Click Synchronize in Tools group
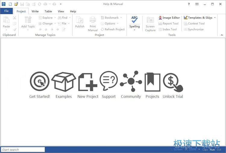Image resolution: width=226 pixels, height=153 pixels. pos(194,29)
